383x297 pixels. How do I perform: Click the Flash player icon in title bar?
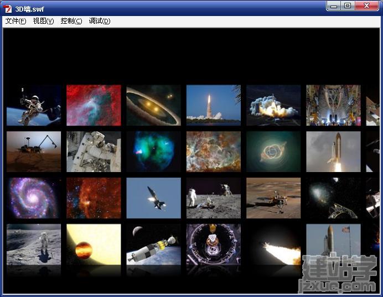point(8,9)
